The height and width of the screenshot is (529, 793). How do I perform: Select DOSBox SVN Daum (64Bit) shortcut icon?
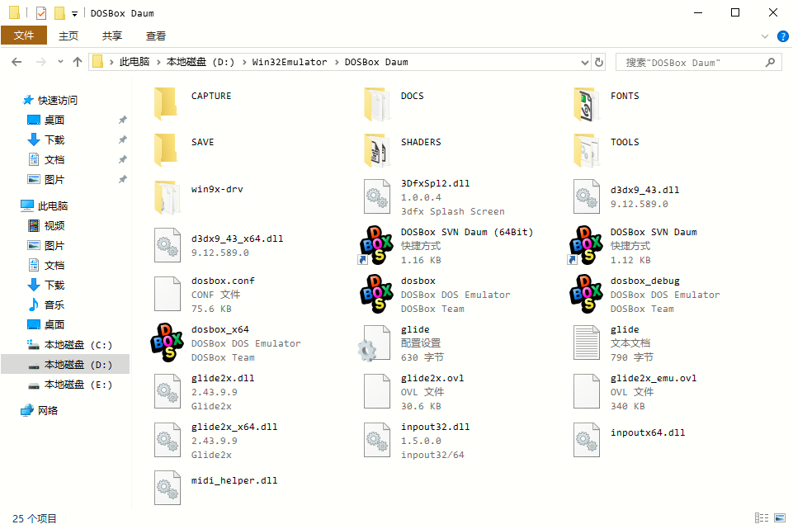pyautogui.click(x=377, y=245)
